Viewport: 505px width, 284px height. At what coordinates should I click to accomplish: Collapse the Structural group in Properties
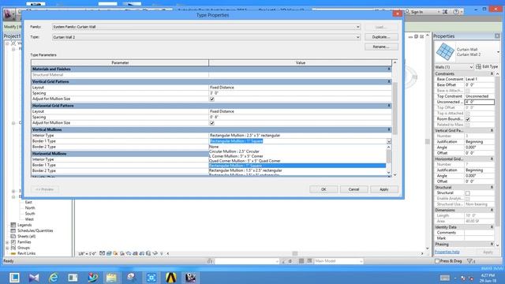[492, 187]
